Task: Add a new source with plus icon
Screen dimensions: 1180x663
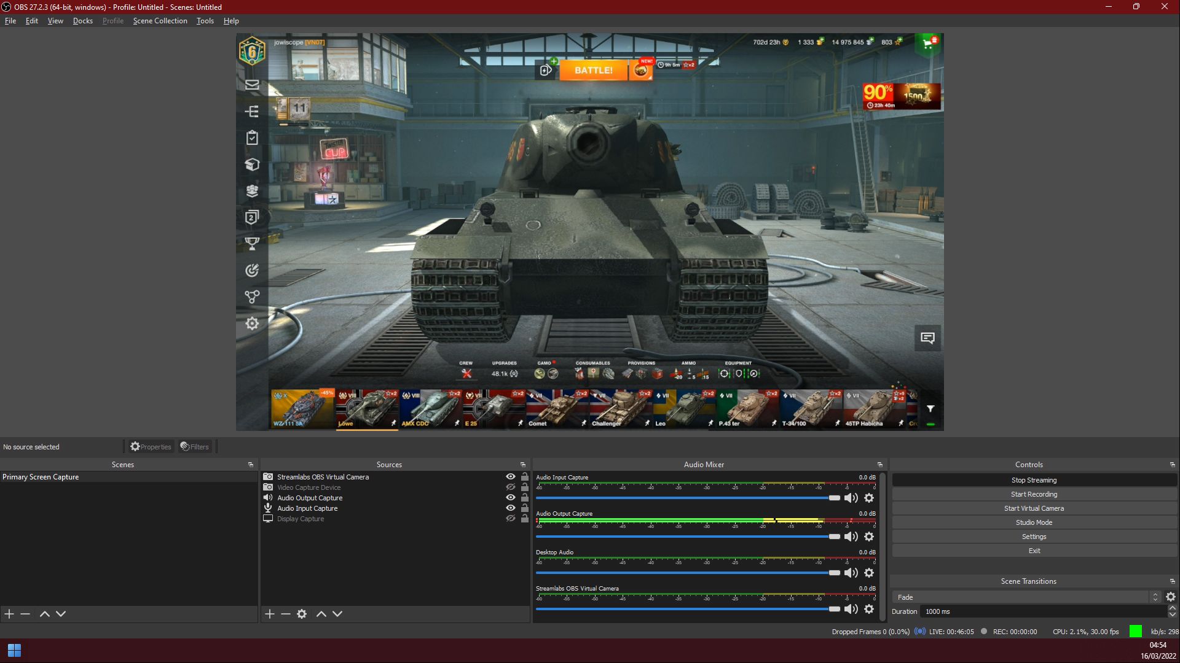Action: tap(270, 614)
